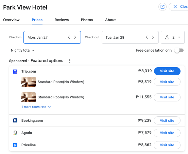Image resolution: width=188 pixels, height=154 pixels.
Task: Open the three-dot menu beside Featured options
Action: pos(70,61)
